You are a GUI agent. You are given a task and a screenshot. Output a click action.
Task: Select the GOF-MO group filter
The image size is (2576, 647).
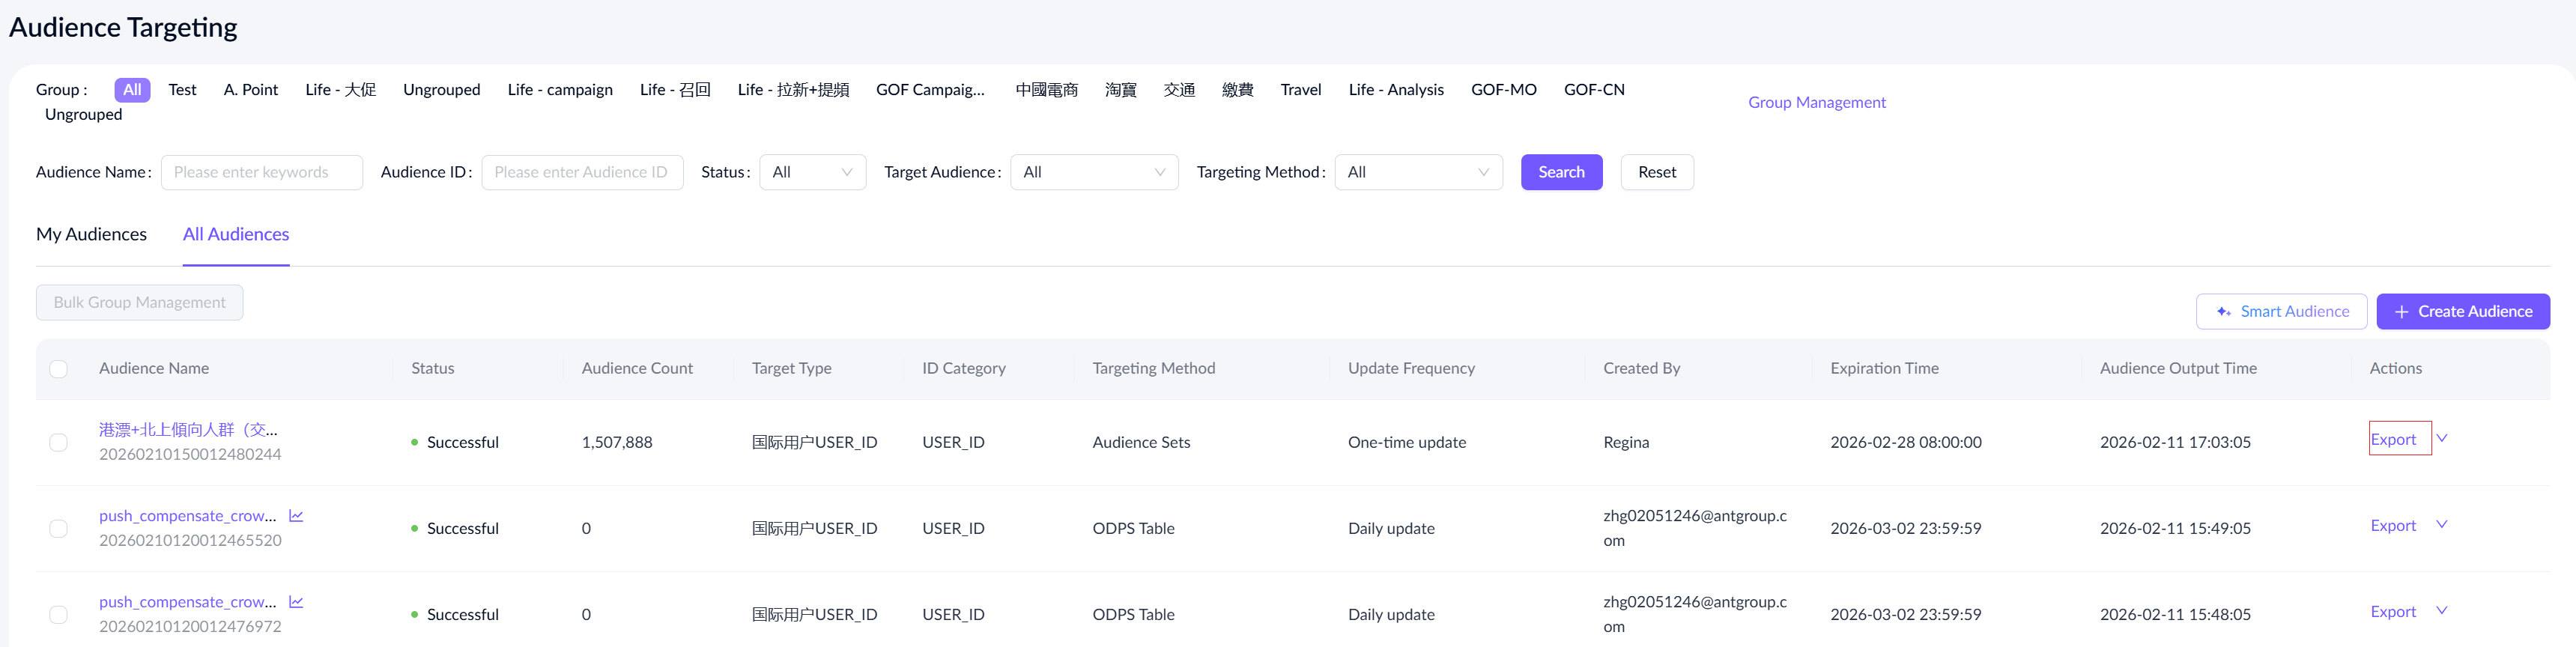pos(1503,90)
